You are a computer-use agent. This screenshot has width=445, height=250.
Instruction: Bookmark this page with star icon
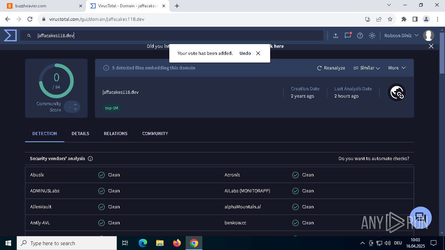pos(390,19)
